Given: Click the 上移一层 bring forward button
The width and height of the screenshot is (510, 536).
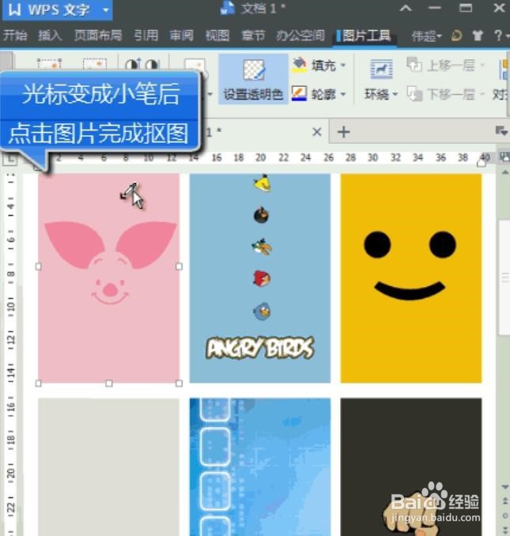Looking at the screenshot, I should tap(440, 65).
